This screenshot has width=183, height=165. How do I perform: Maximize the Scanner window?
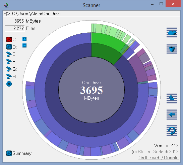[161, 4]
